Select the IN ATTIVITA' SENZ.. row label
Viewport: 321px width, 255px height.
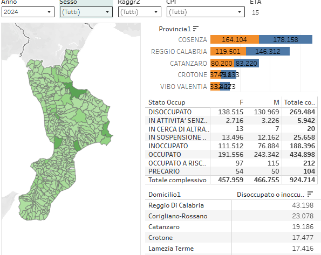[x=178, y=121]
